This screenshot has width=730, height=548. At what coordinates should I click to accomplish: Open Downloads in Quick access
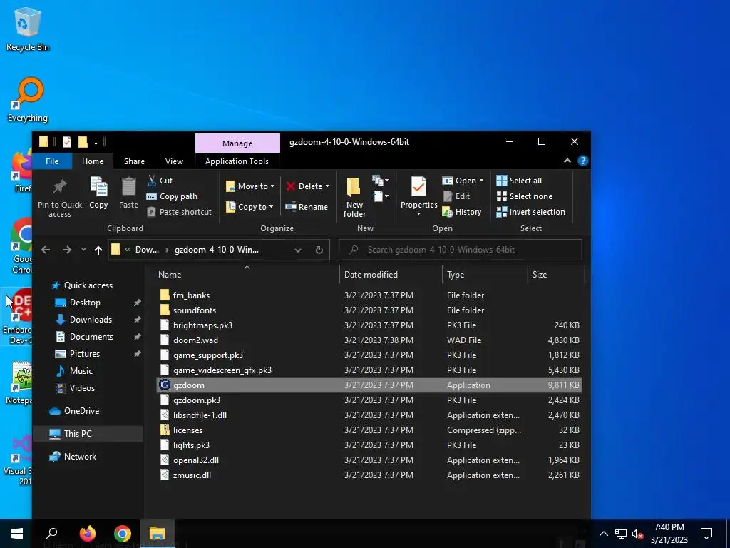pyautogui.click(x=91, y=320)
